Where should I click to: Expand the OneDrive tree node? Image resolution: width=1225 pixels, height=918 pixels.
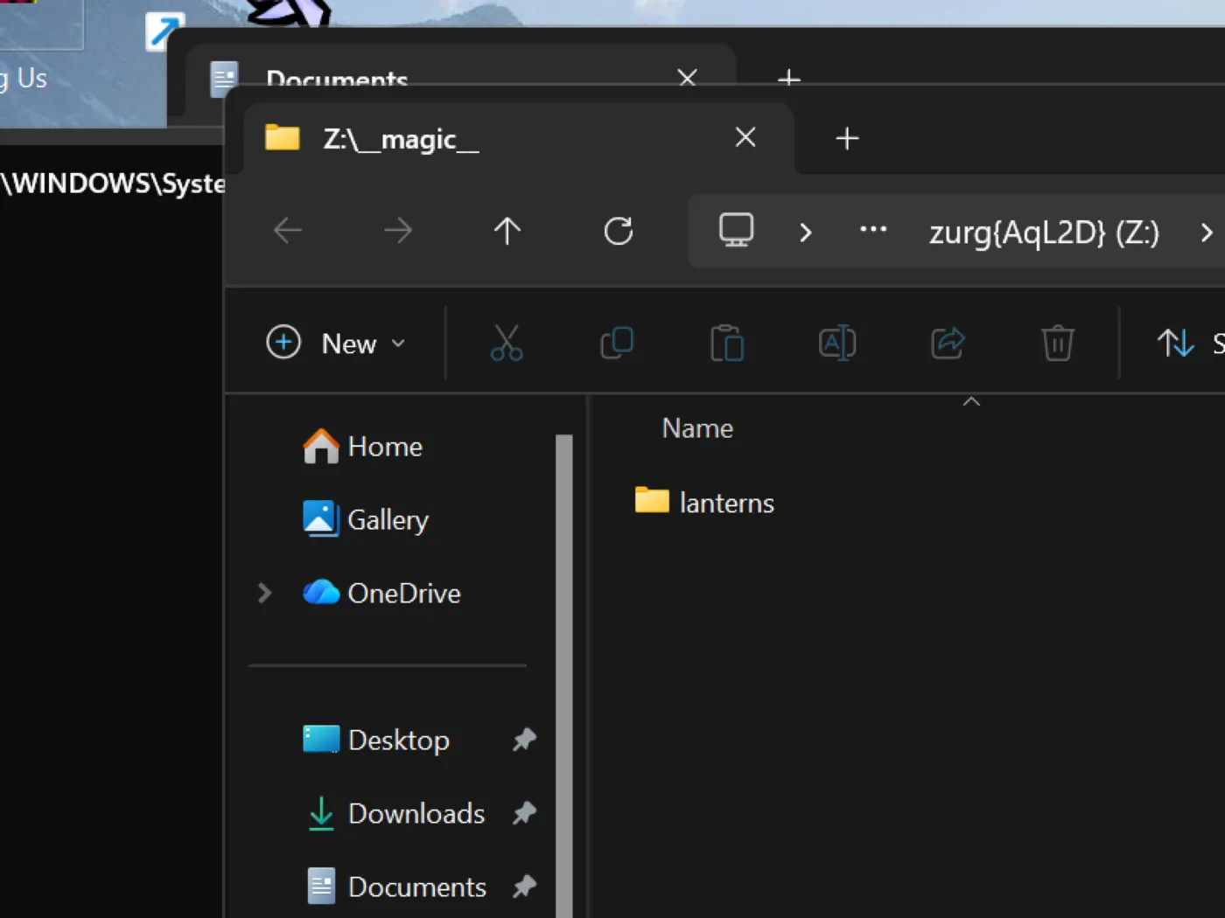coord(265,594)
